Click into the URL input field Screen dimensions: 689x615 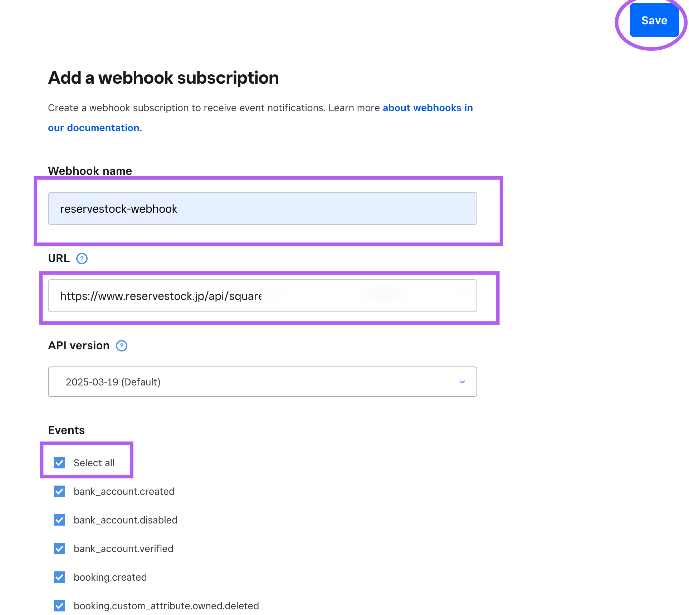click(262, 296)
